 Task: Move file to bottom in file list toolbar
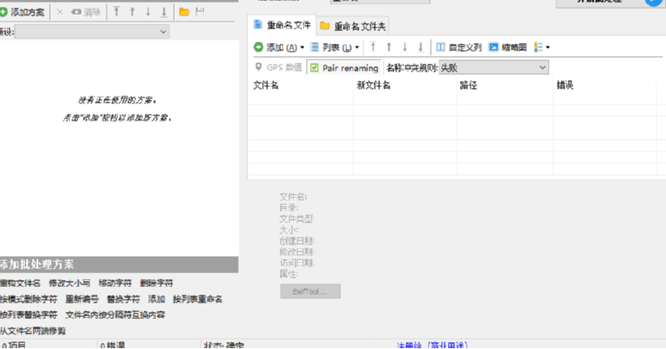(420, 47)
